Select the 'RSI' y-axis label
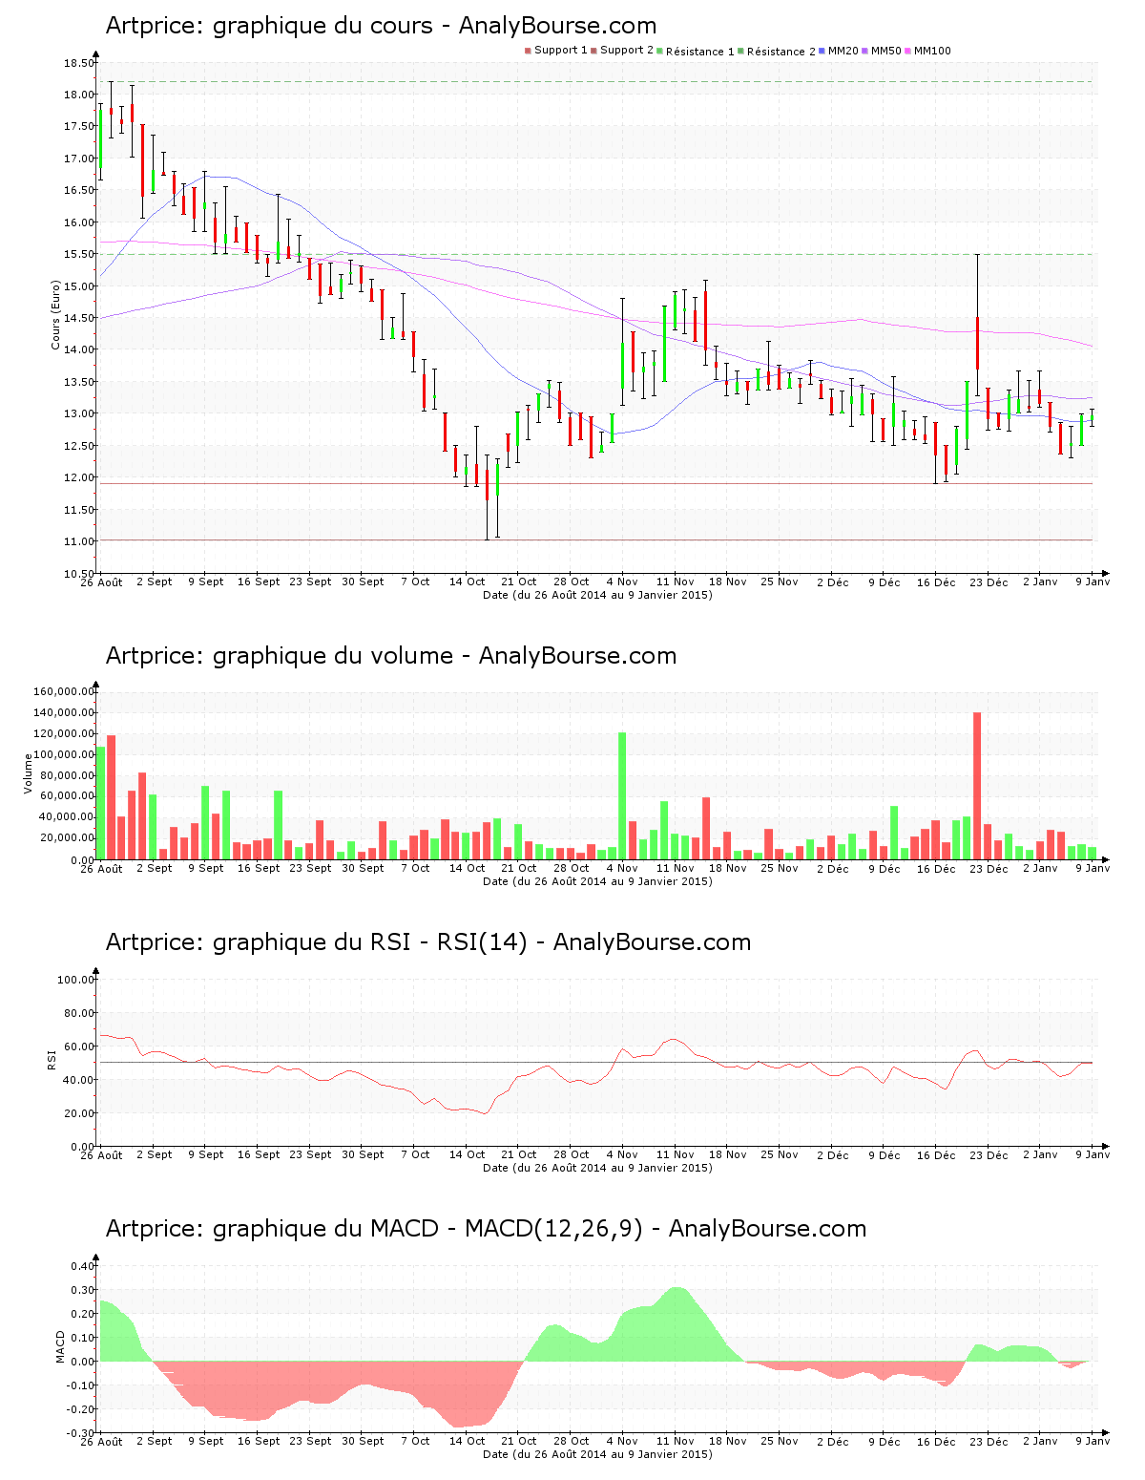The height and width of the screenshot is (1480, 1145). [52, 1059]
